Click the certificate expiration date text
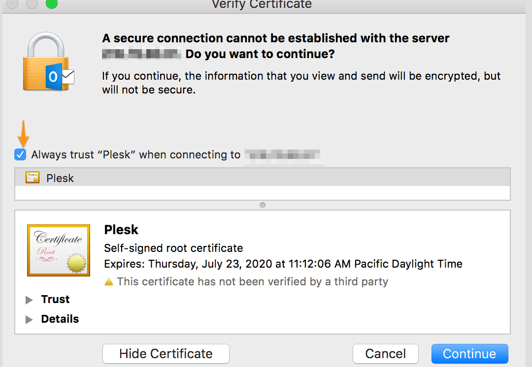 click(x=283, y=264)
